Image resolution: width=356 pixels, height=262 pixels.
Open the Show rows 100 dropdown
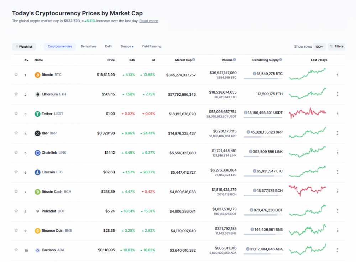click(319, 47)
